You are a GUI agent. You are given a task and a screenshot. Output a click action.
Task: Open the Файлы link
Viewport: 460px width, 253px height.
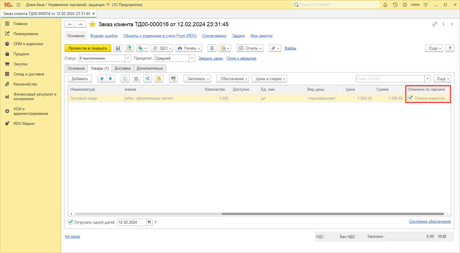[x=290, y=48]
